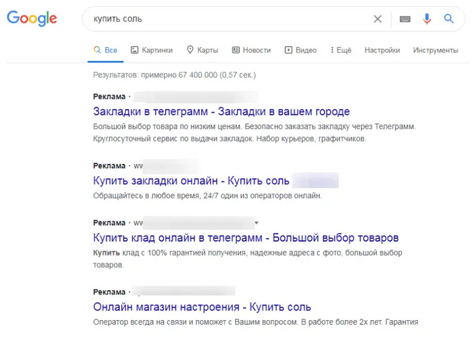The image size is (474, 337).
Task: Click the images icon in 'Картинки' tab
Action: 134,50
